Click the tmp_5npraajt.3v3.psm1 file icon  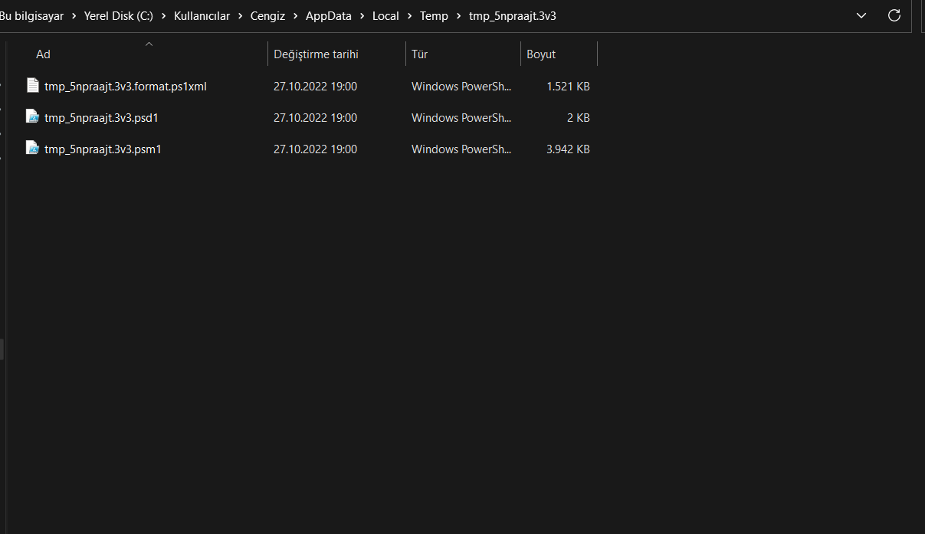32,149
